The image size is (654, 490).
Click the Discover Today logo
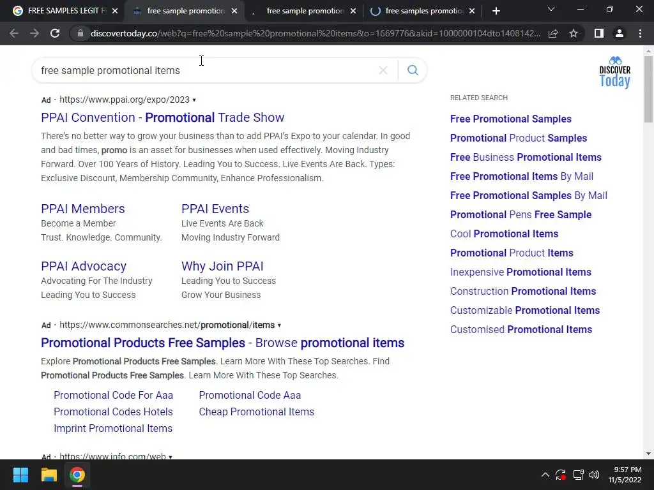click(x=615, y=72)
